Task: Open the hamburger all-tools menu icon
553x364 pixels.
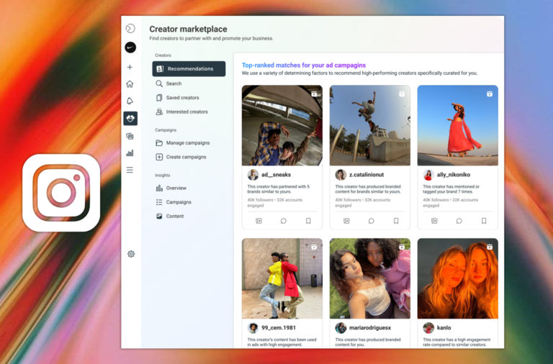Action: (130, 170)
